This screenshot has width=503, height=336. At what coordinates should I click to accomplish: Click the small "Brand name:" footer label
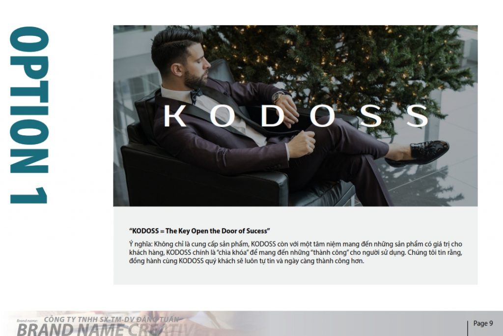pos(28,321)
